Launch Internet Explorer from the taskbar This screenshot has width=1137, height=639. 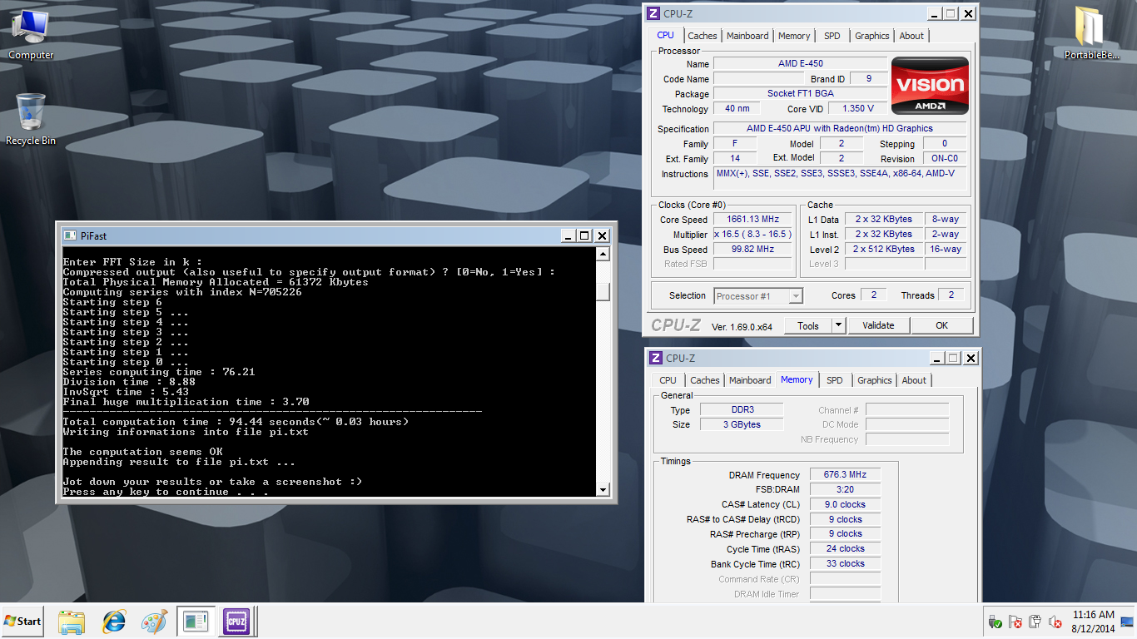point(113,622)
